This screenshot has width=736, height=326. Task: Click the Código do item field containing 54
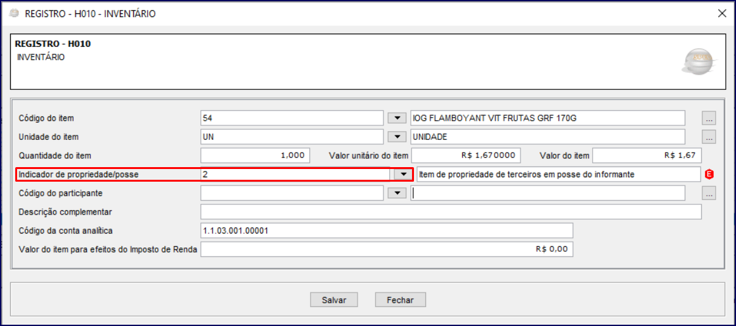coord(292,118)
